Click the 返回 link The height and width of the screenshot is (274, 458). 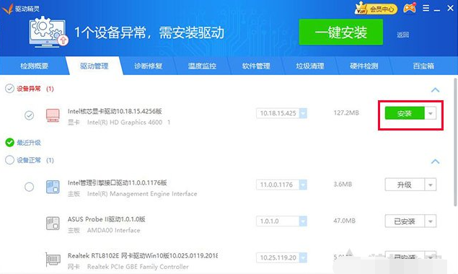coord(402,35)
